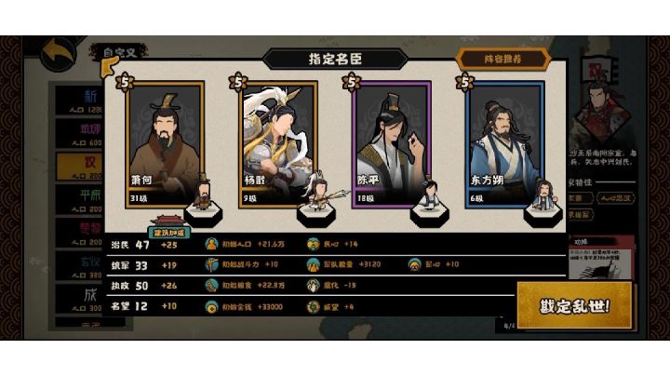Select the 新 faction in list
Viewport: 670px width, 376px height.
click(x=80, y=101)
